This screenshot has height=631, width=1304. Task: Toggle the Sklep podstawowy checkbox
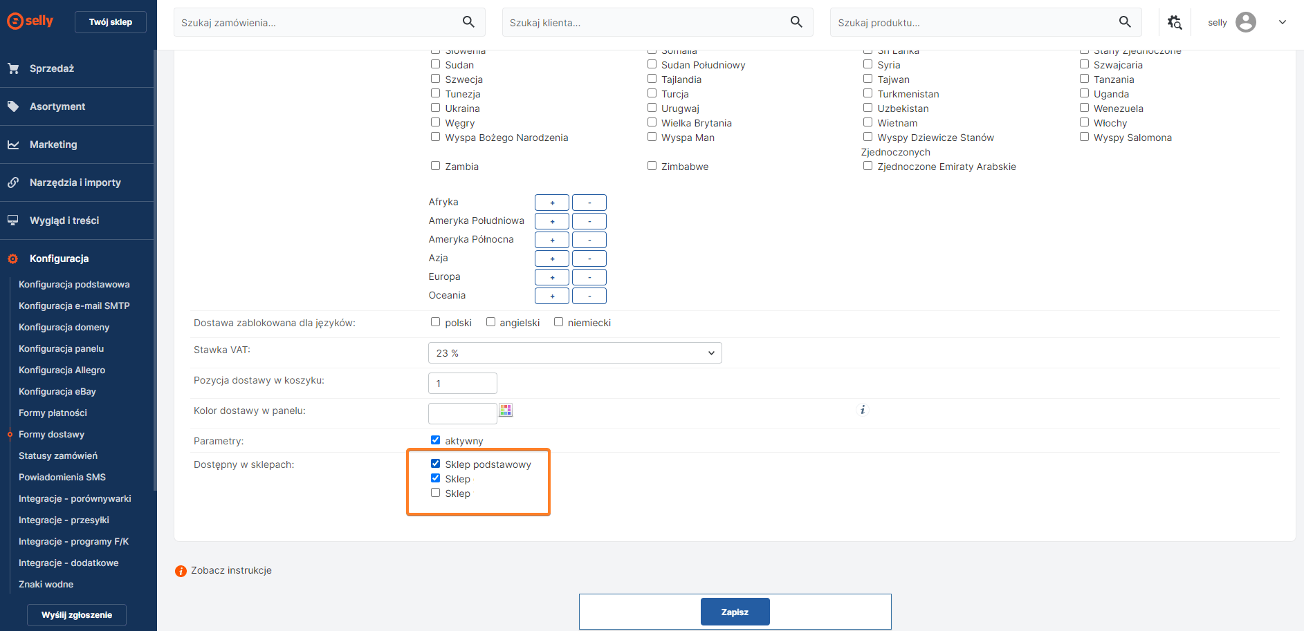click(x=435, y=464)
